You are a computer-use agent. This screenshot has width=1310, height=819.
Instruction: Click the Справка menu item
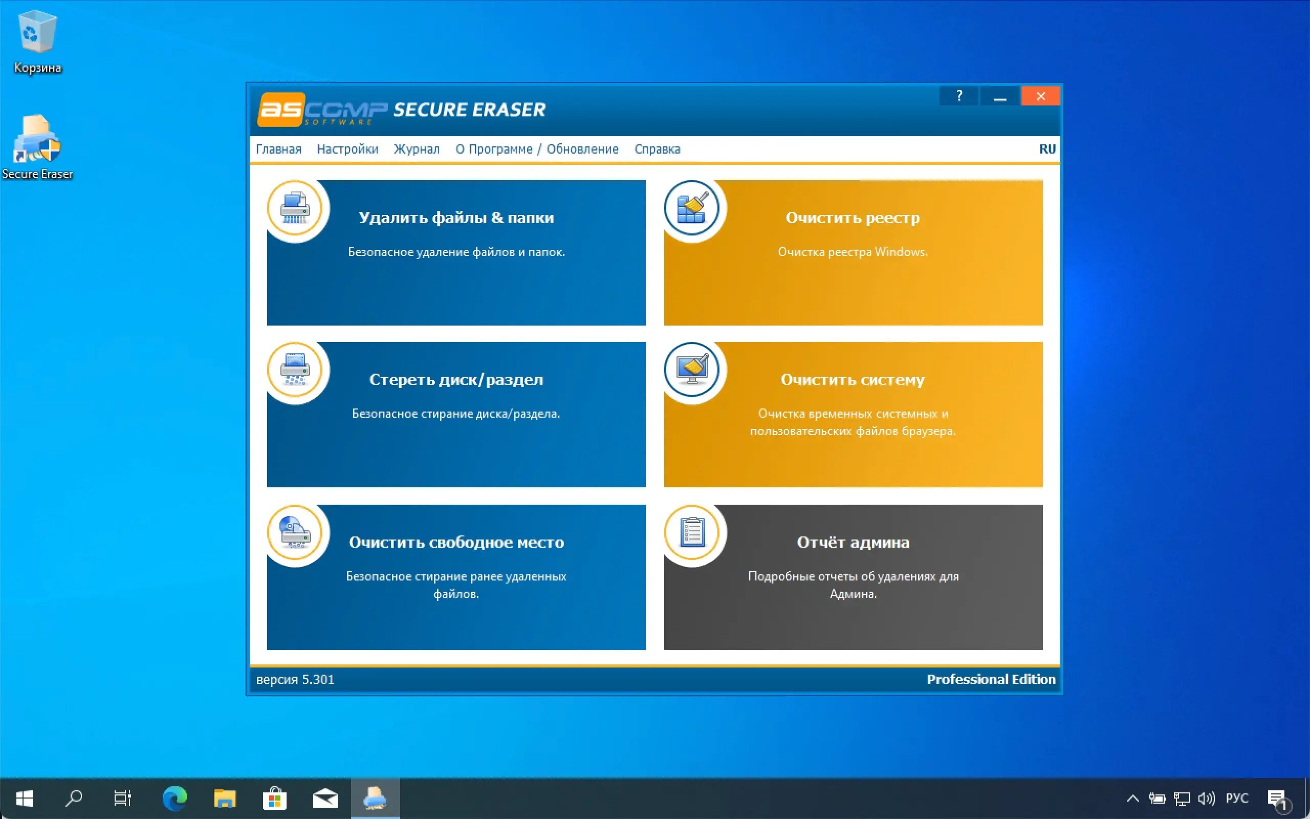(657, 149)
